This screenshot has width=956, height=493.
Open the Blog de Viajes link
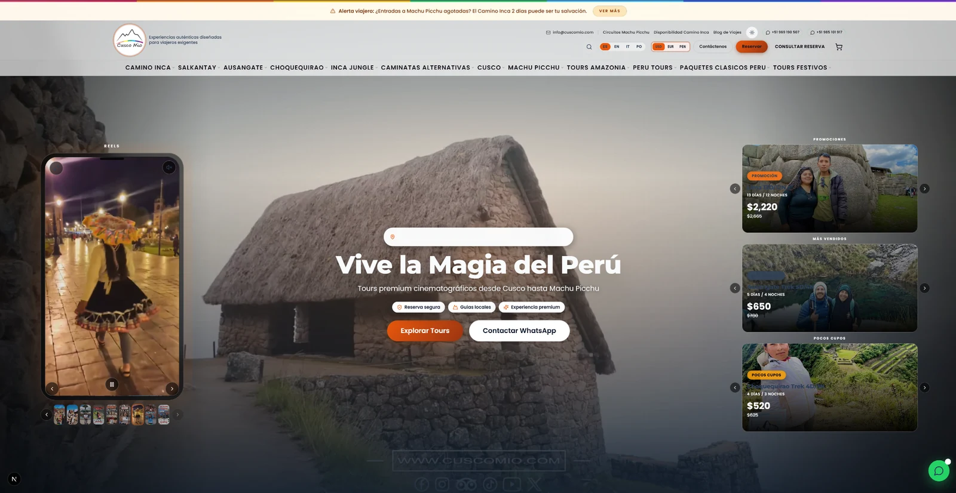point(727,32)
